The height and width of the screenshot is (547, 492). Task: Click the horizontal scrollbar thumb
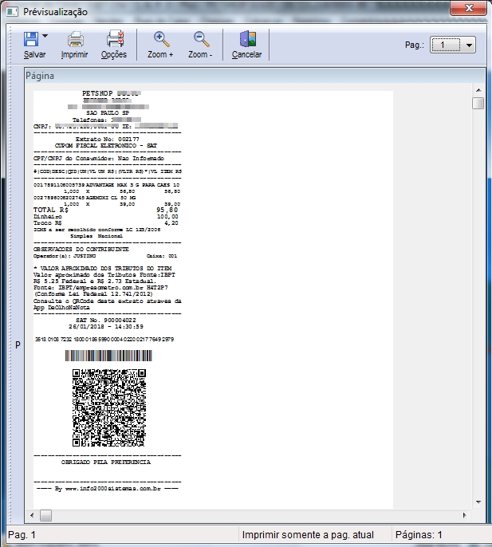(x=45, y=515)
